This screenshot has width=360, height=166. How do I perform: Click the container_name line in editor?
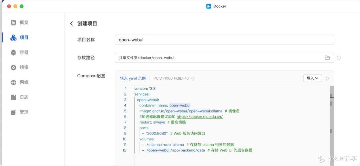point(165,105)
